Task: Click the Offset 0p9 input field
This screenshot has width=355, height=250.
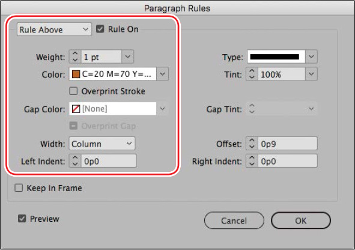Action: pos(288,144)
